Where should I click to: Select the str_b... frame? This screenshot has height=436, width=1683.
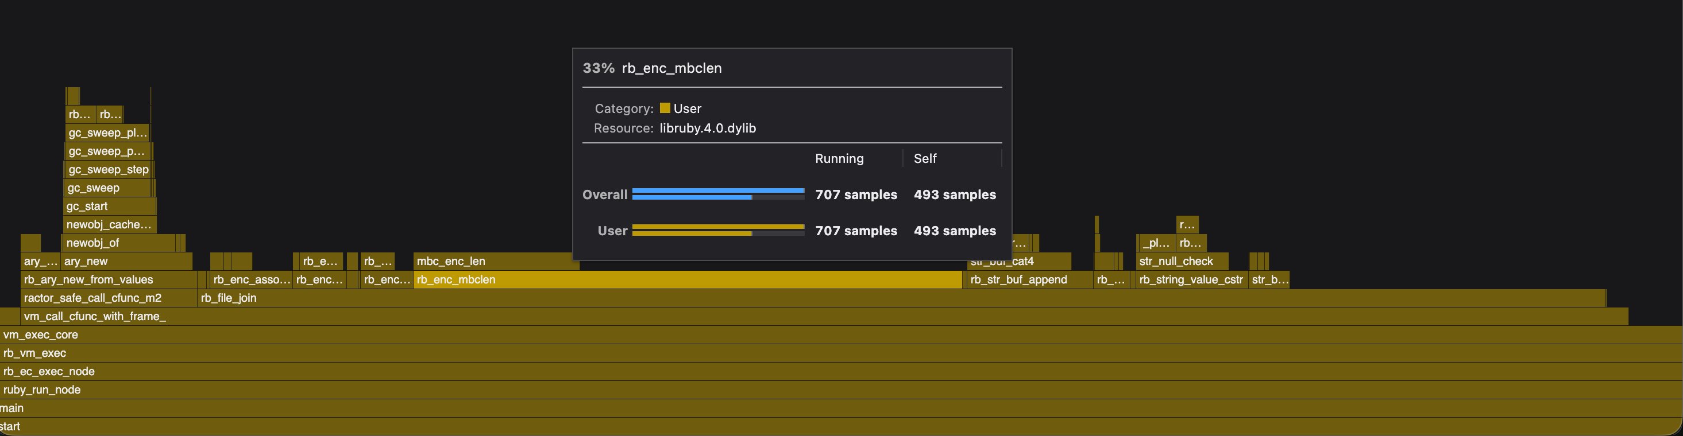point(1269,279)
